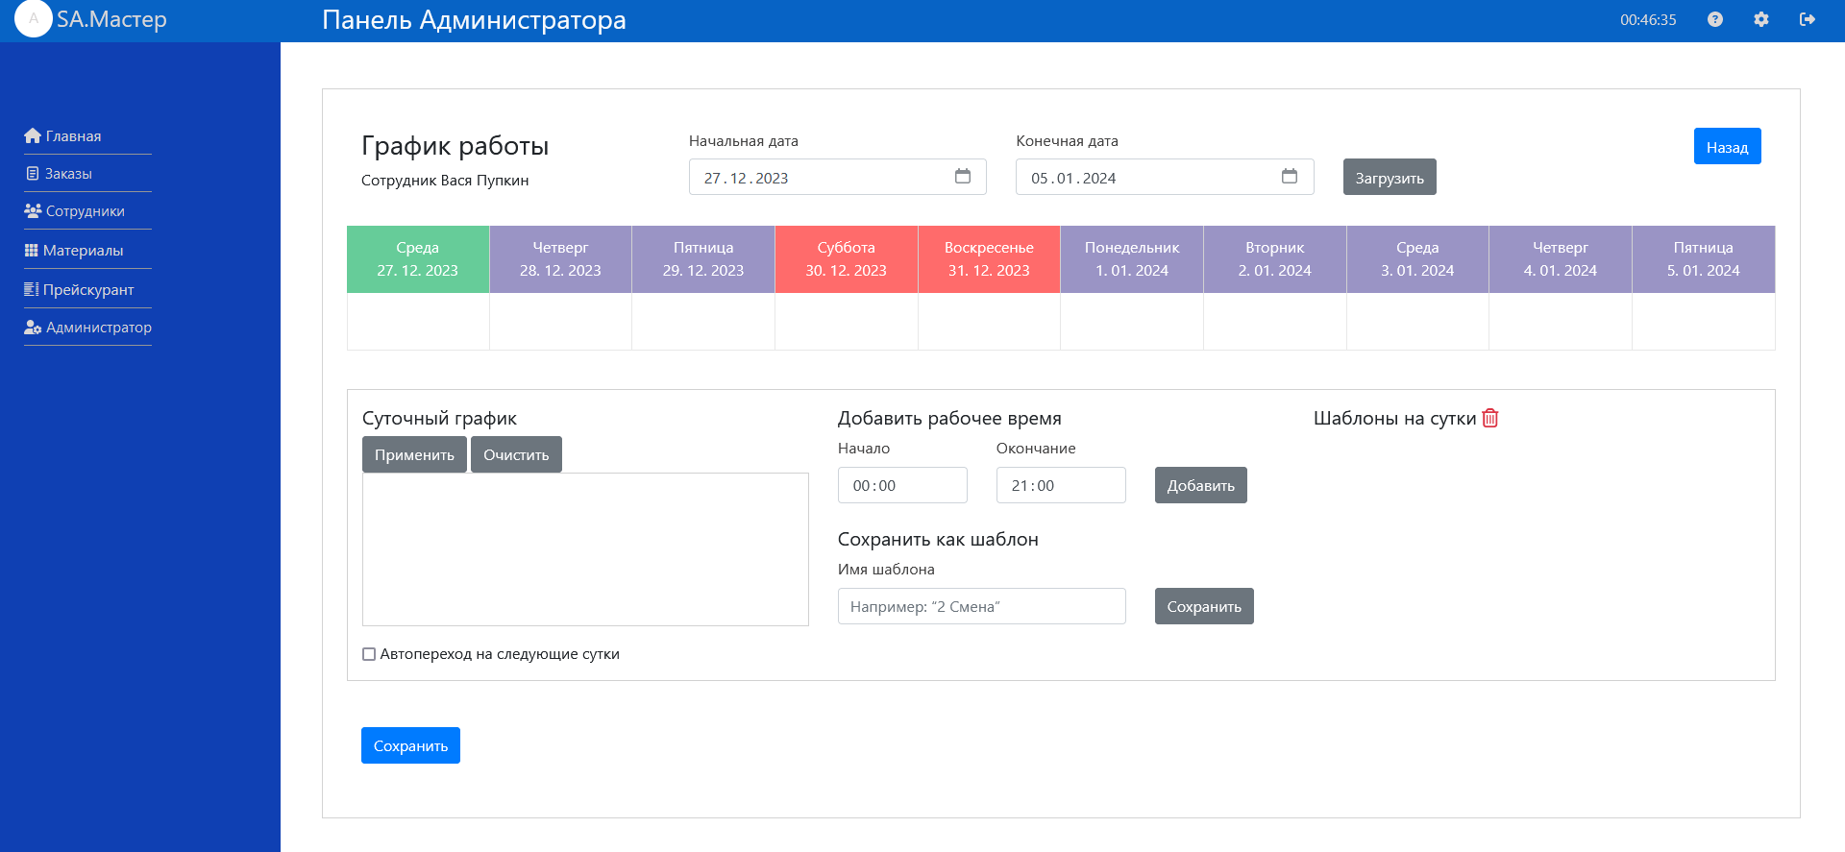Select the Суббота 30.12.2023 day header
The image size is (1845, 852).
coord(846,259)
